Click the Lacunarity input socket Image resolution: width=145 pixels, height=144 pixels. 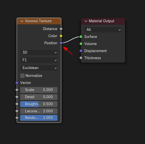pyautogui.click(x=17, y=111)
